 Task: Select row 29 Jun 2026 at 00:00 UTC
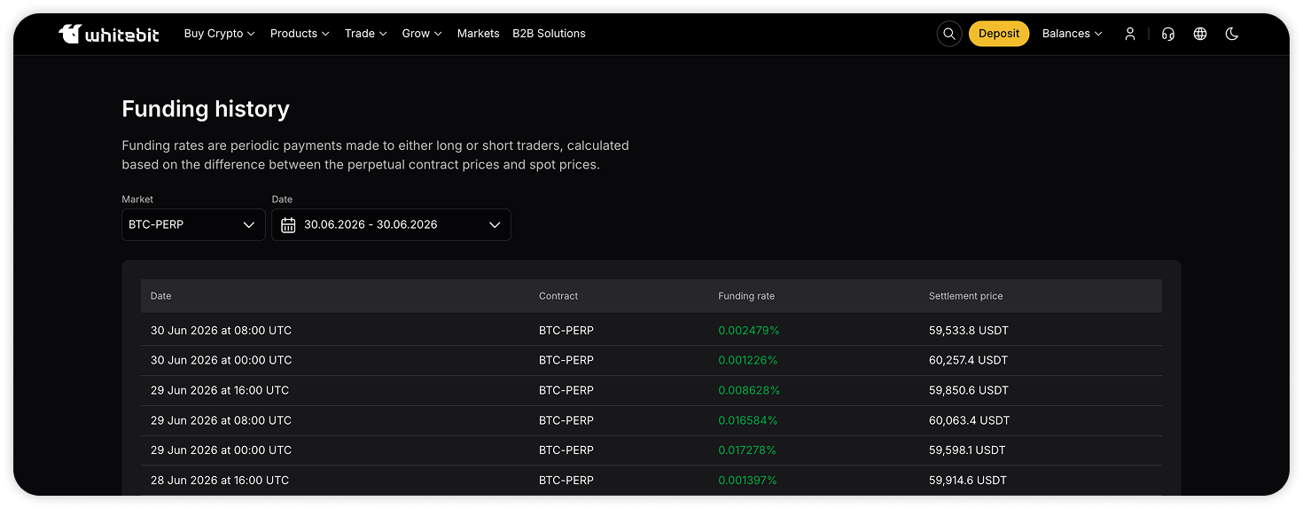[651, 450]
